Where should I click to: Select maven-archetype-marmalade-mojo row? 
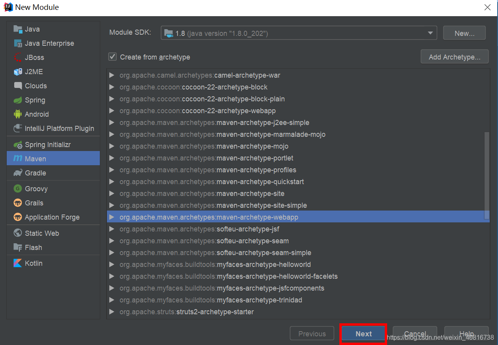pyautogui.click(x=298, y=134)
